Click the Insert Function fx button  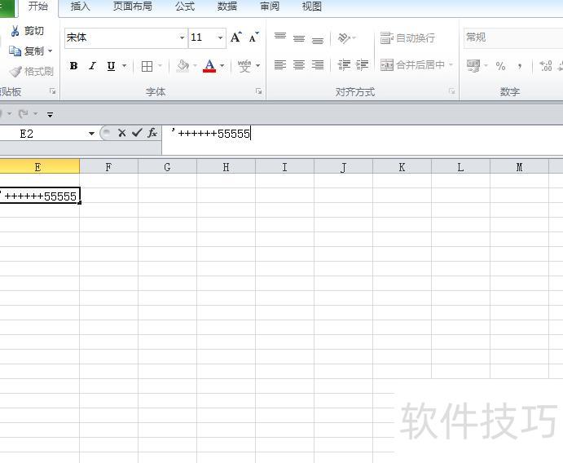152,133
